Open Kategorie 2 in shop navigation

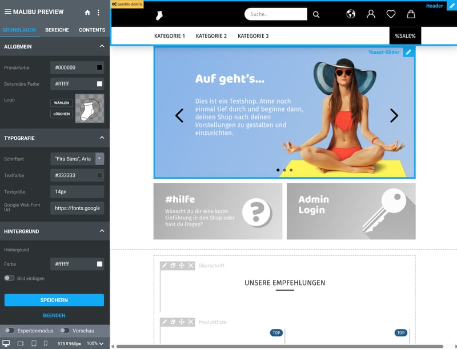pyautogui.click(x=211, y=36)
